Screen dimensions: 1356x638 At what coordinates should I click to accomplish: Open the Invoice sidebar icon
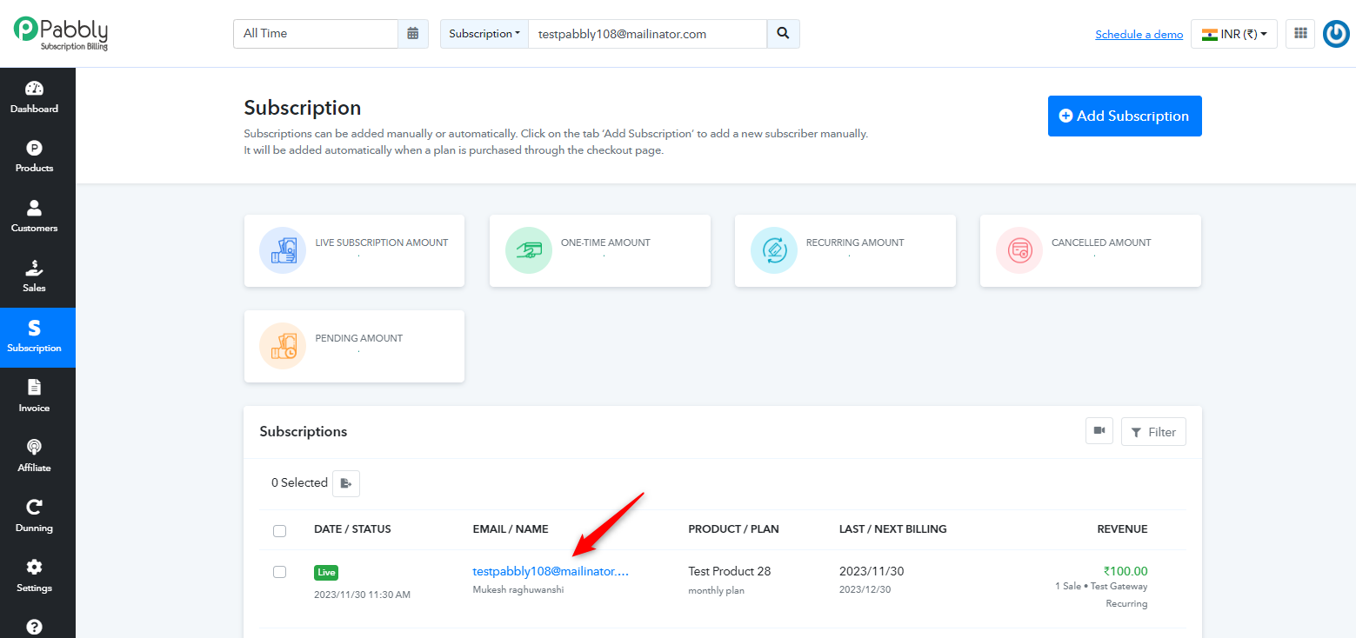(x=34, y=388)
